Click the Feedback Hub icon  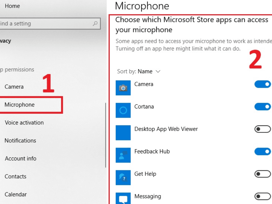pos(123,155)
